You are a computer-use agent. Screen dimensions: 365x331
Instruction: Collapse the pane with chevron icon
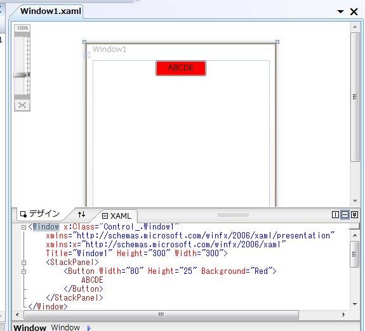pos(354,214)
